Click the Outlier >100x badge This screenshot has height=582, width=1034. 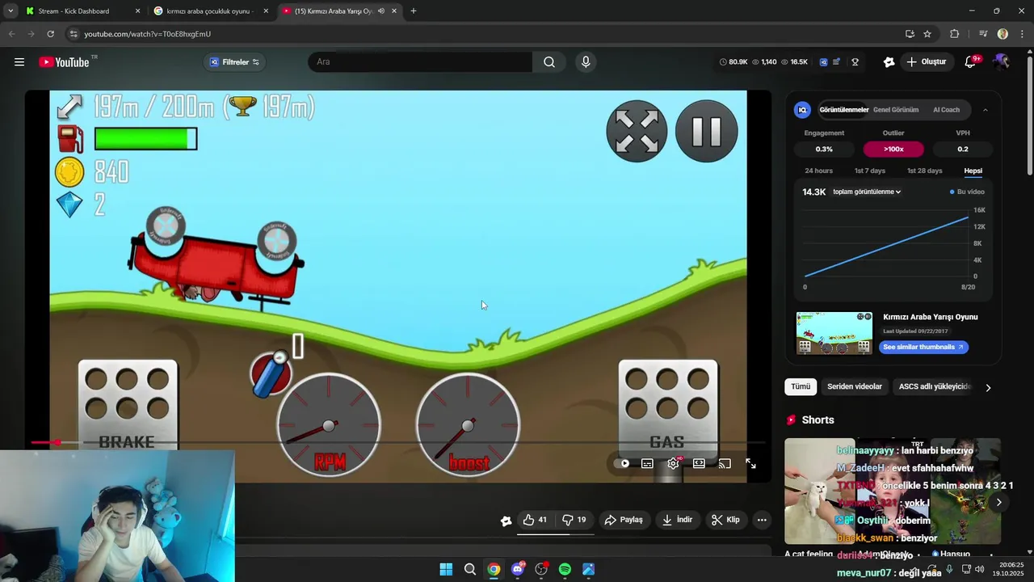click(893, 149)
